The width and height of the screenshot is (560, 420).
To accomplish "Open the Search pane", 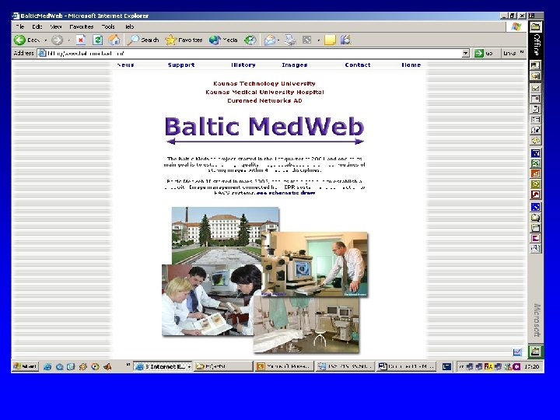I will [143, 40].
